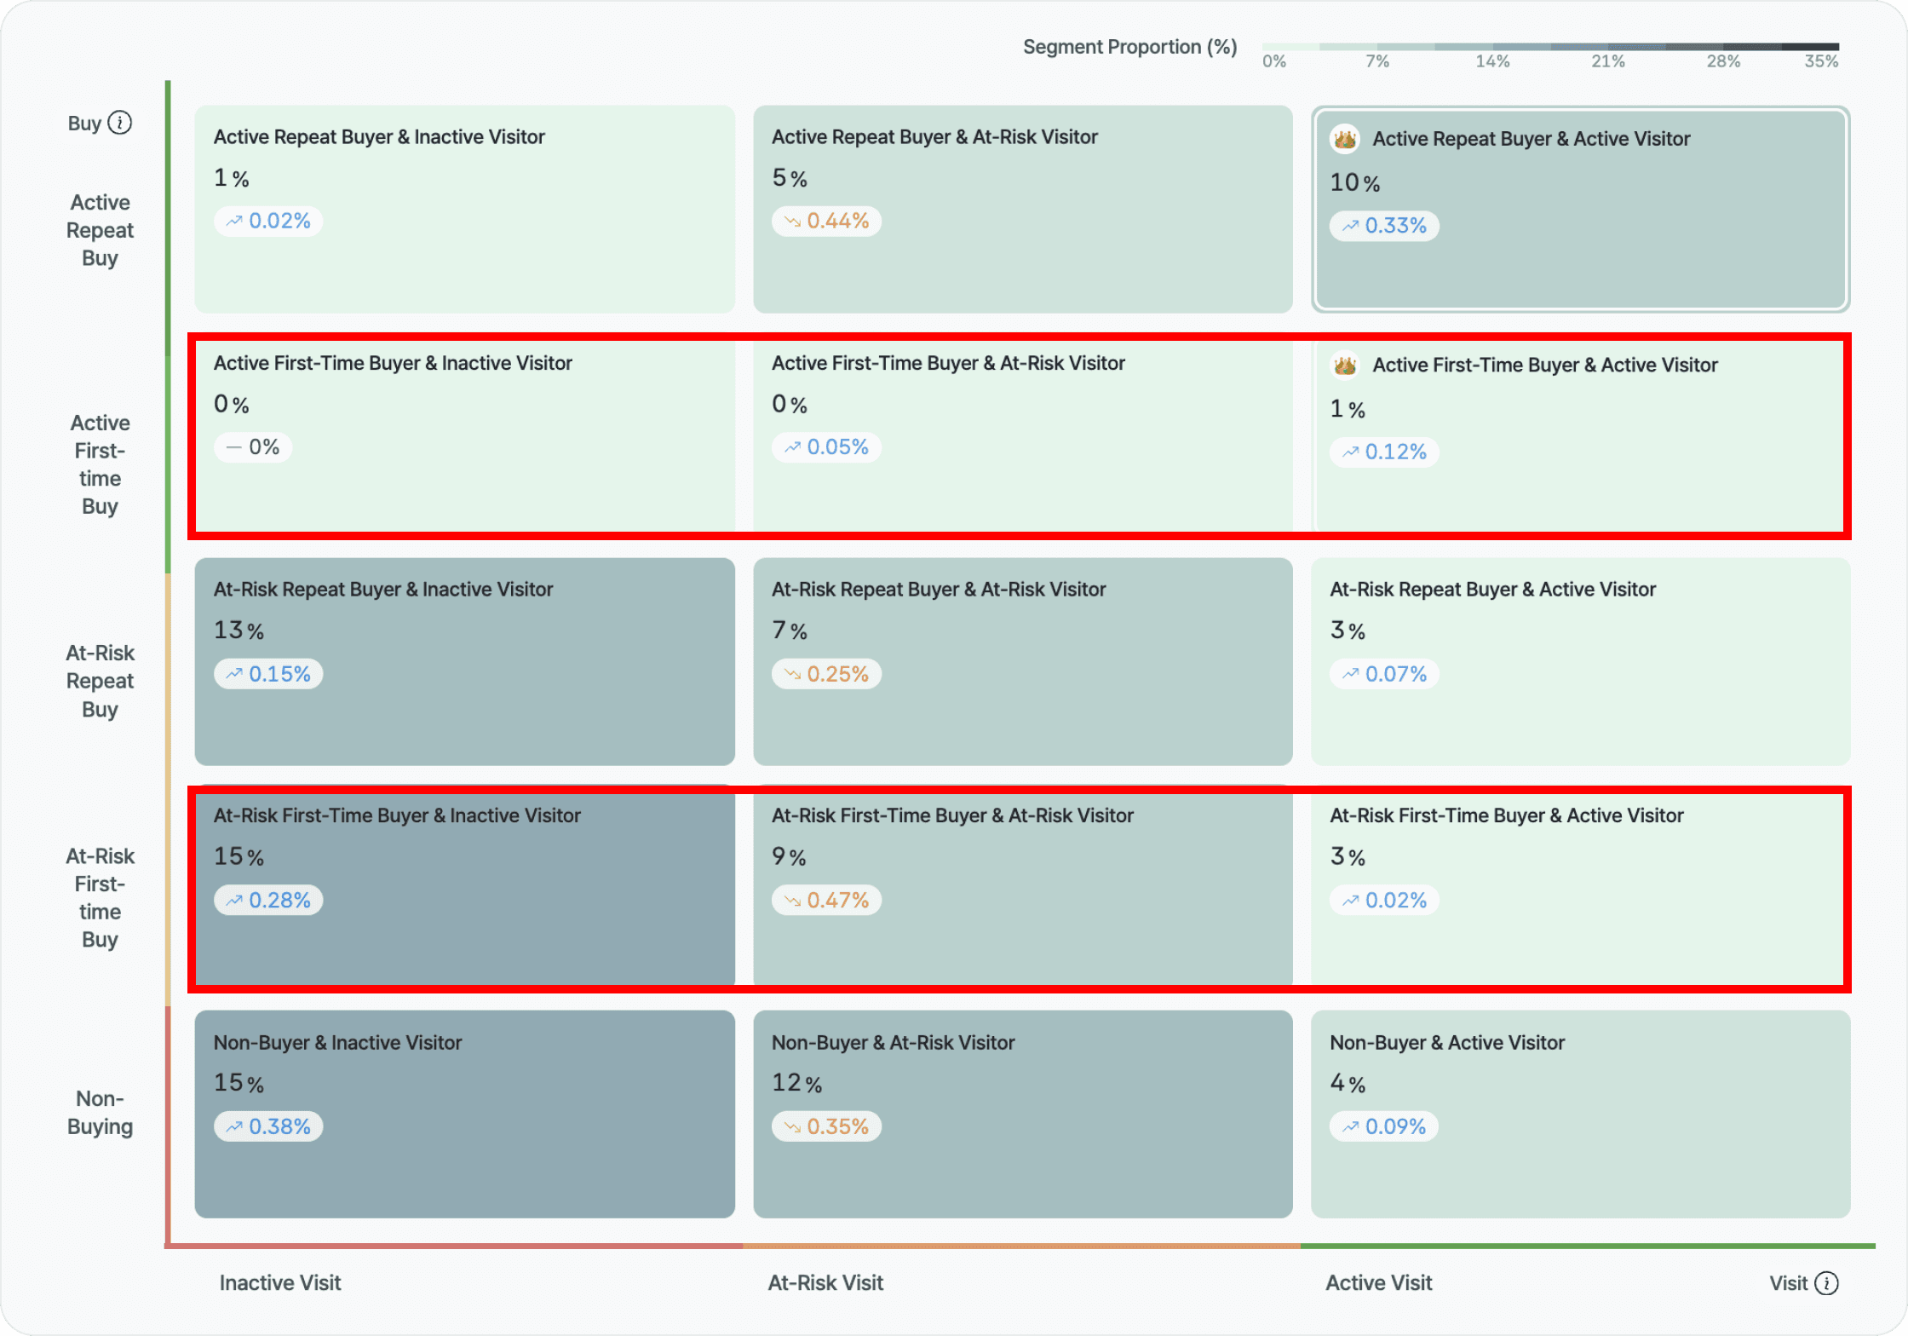Click the At-Risk Visit axis label

(825, 1283)
